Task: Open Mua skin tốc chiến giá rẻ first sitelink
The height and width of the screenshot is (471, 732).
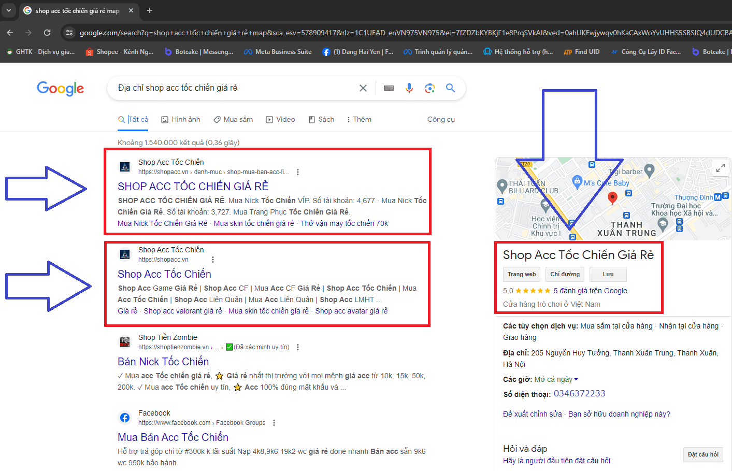Action: 254,223
